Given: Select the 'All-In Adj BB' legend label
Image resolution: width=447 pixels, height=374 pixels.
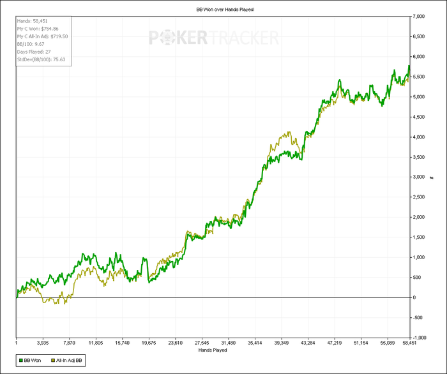Looking at the screenshot, I should point(69,361).
